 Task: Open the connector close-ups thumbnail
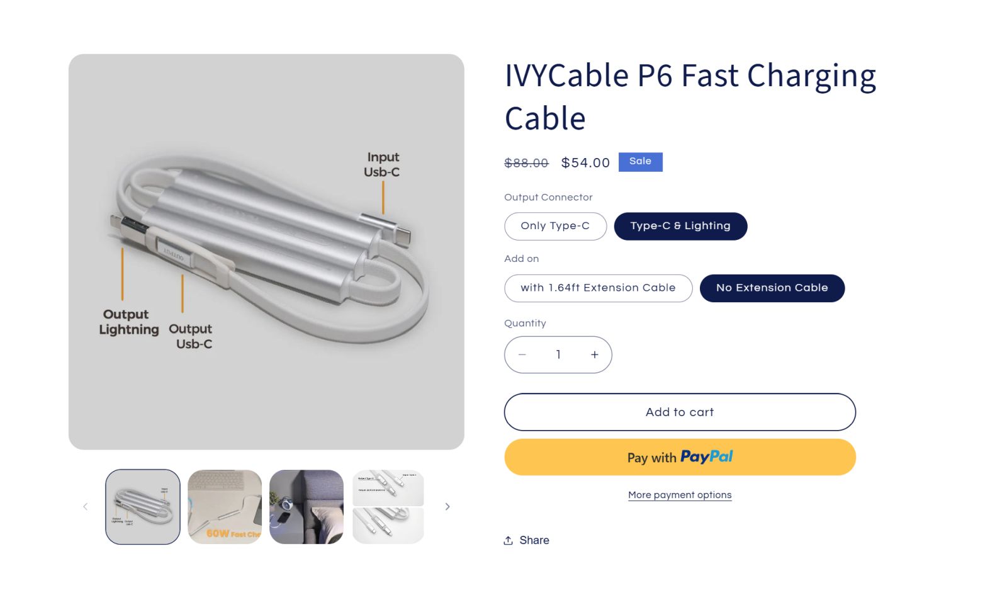pos(388,507)
